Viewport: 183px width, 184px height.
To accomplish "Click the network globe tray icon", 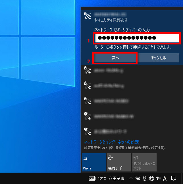I will tap(151, 179).
